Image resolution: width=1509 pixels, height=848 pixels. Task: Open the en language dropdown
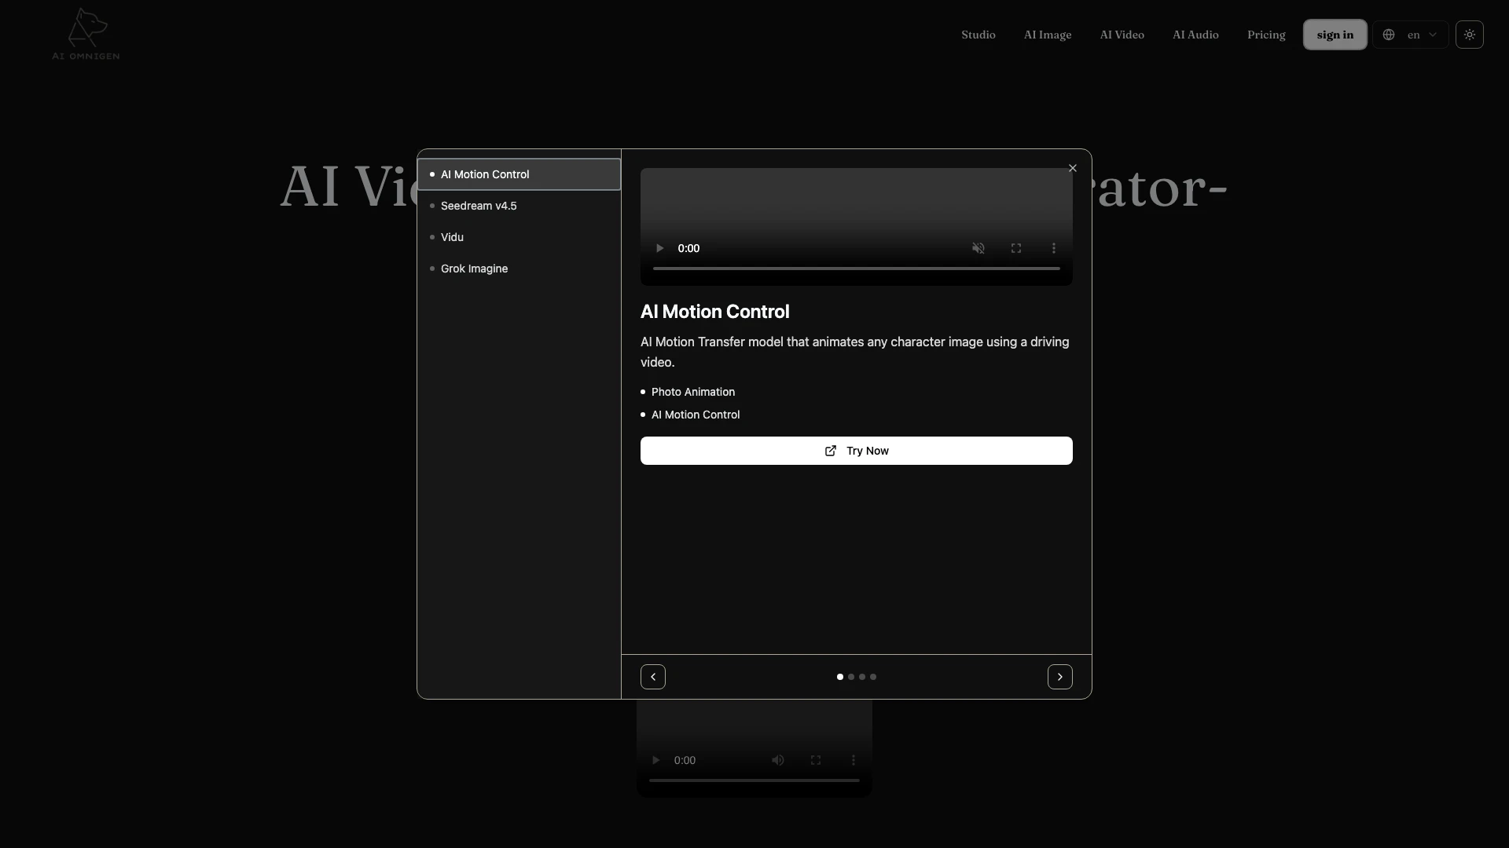[1411, 35]
